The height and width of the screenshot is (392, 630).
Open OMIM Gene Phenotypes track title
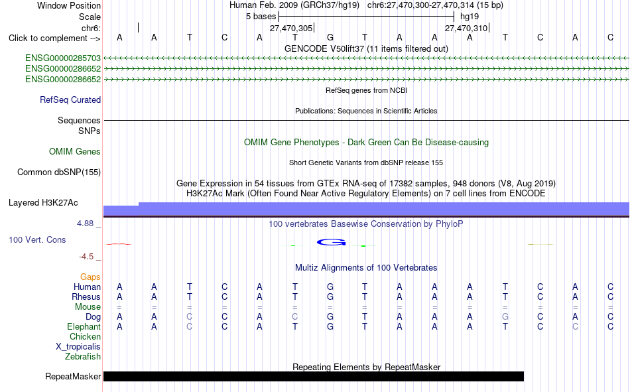click(366, 143)
